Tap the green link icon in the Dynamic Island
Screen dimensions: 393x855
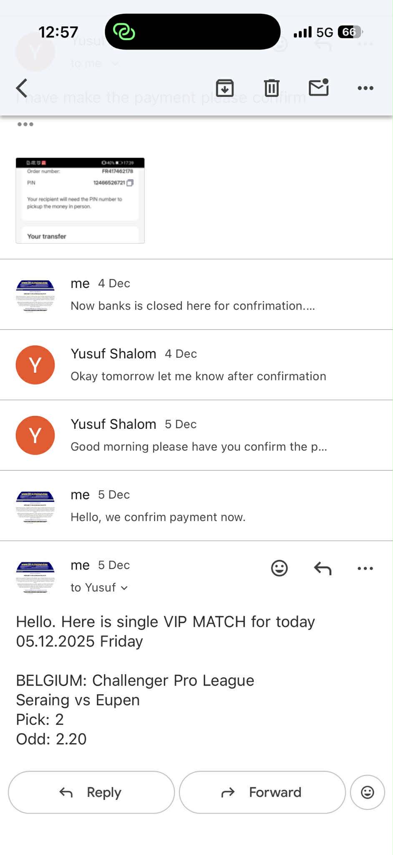point(124,32)
